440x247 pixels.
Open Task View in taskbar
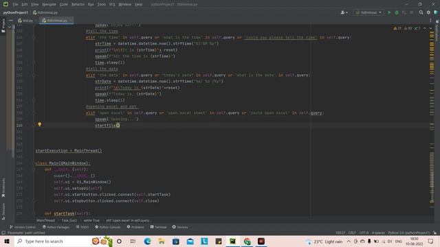point(133,241)
